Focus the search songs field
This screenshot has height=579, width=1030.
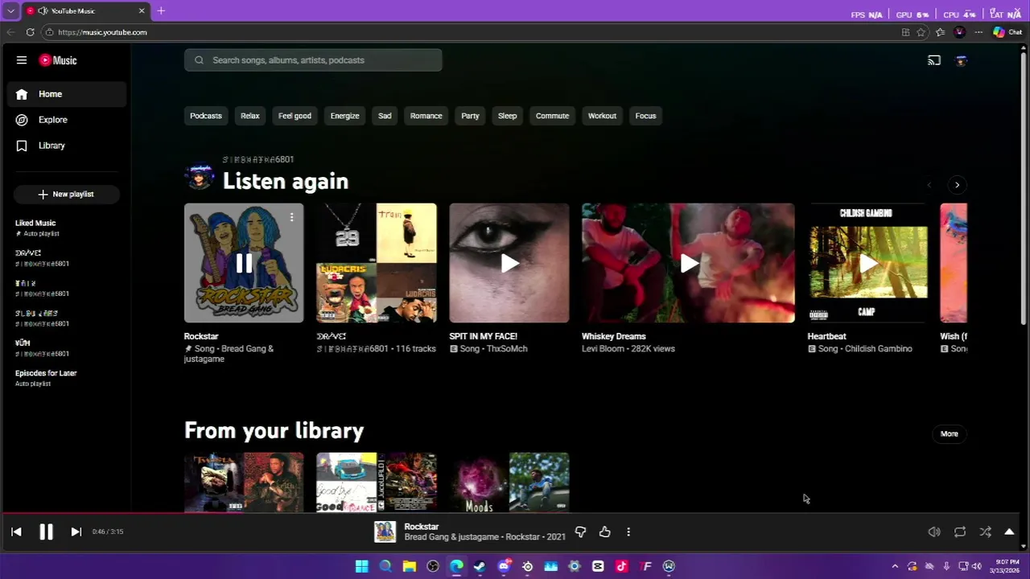point(313,60)
